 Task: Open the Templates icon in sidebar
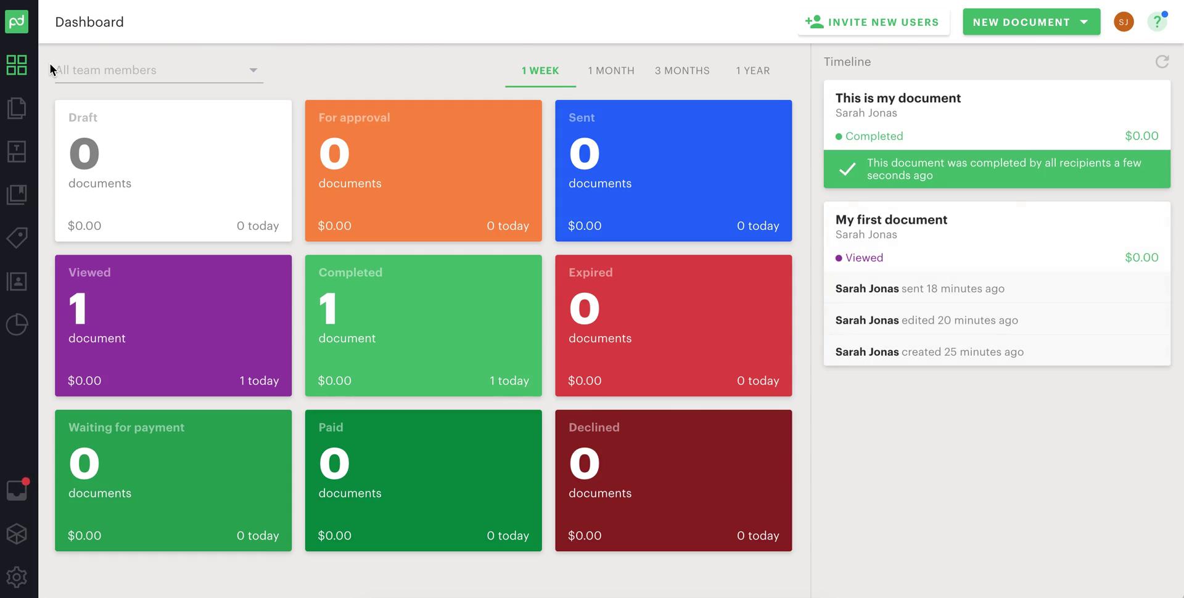17,152
